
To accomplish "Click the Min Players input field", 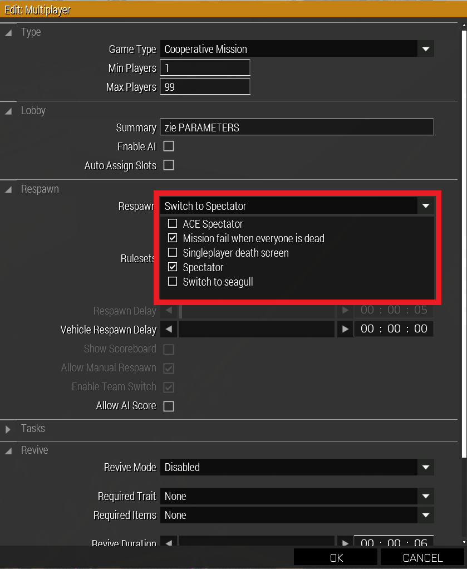I will (205, 68).
